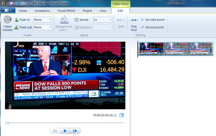216x136 pixels.
Task: Click the Fade out icon
Action: (x=16, y=27)
